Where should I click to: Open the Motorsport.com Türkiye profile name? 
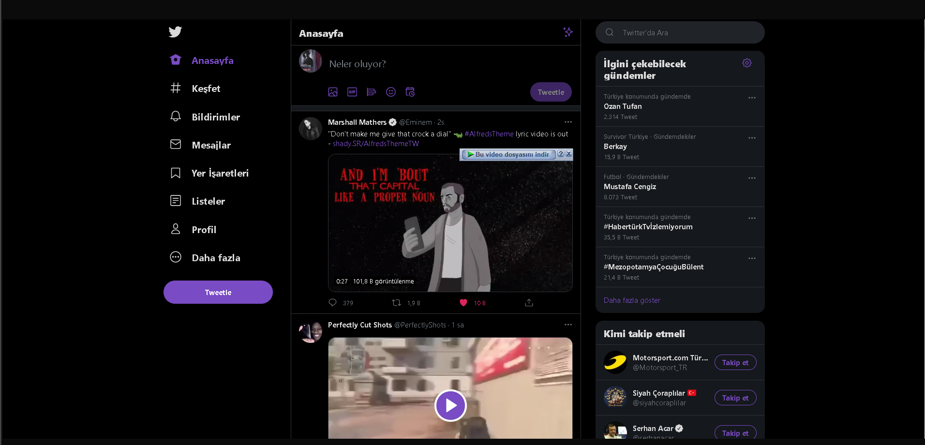pyautogui.click(x=670, y=358)
